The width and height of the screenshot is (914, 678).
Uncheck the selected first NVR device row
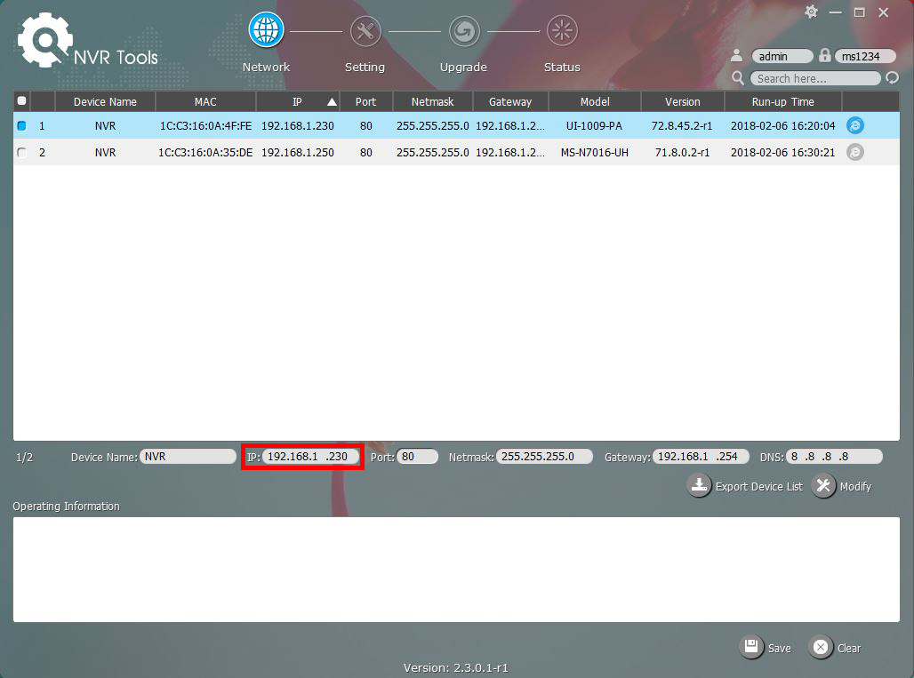click(x=21, y=125)
